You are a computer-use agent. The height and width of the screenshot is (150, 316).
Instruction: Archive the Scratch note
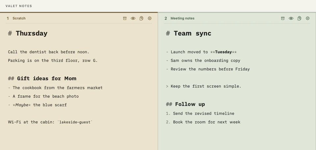(x=125, y=18)
